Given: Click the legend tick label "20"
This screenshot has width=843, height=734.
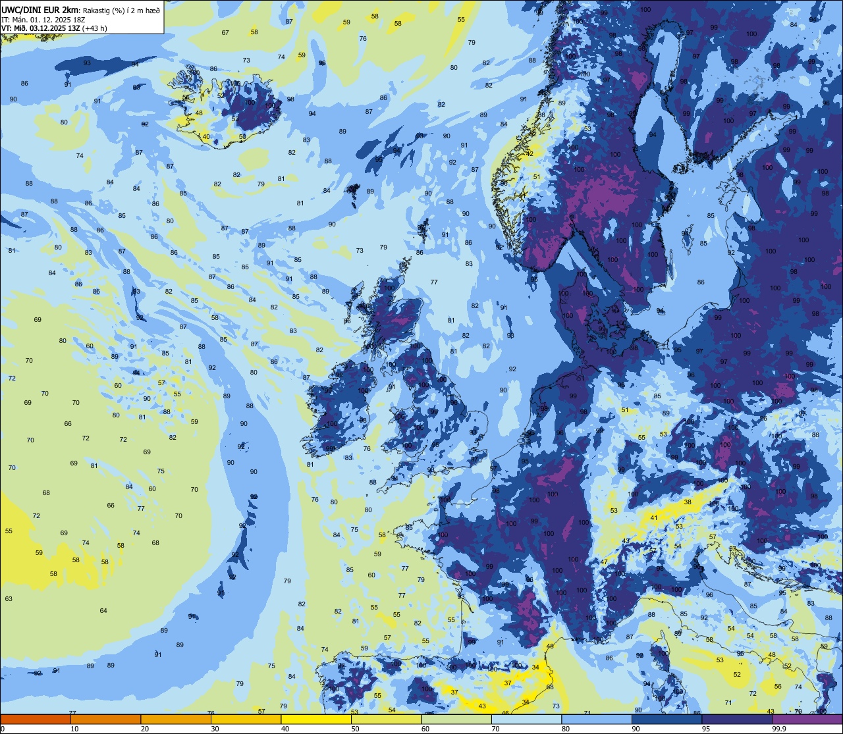Looking at the screenshot, I should [x=145, y=729].
